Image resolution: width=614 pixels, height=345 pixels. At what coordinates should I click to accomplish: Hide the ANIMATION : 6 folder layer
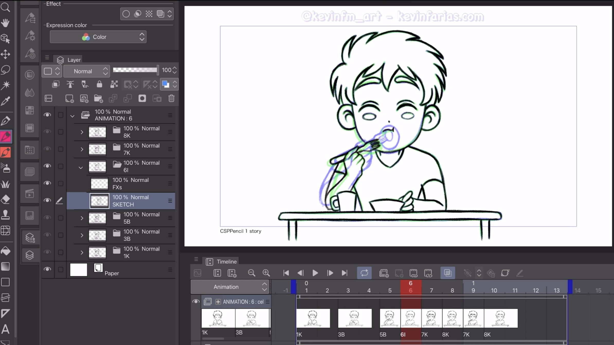(x=47, y=115)
